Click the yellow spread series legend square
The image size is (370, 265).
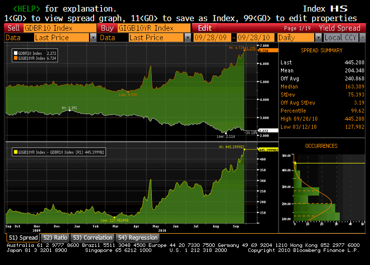15,151
